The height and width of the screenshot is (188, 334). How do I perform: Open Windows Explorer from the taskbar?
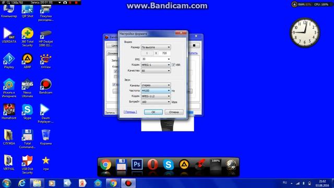point(37,183)
